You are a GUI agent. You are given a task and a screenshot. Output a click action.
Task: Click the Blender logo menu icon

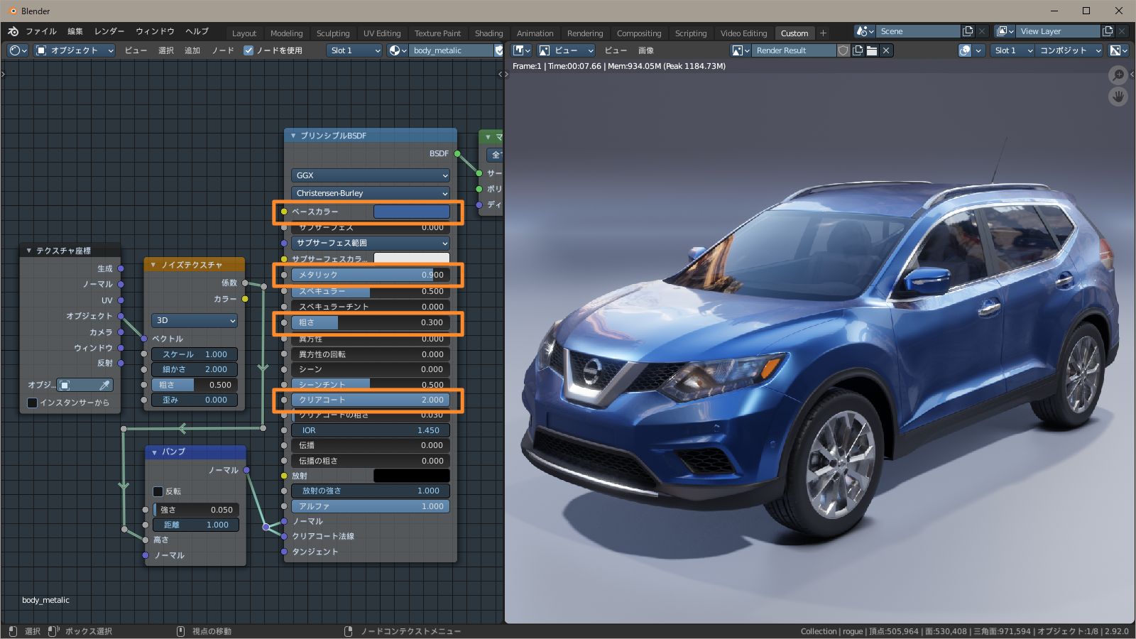click(13, 32)
